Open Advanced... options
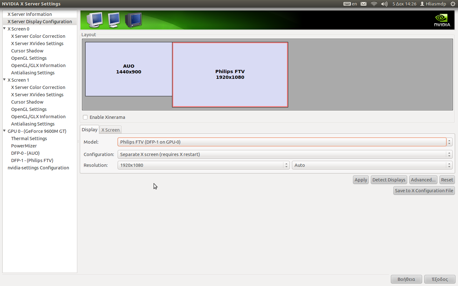Viewport: 458px width, 286px height. 423,180
